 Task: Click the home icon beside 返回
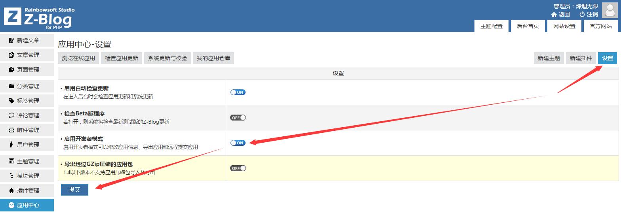click(x=554, y=14)
